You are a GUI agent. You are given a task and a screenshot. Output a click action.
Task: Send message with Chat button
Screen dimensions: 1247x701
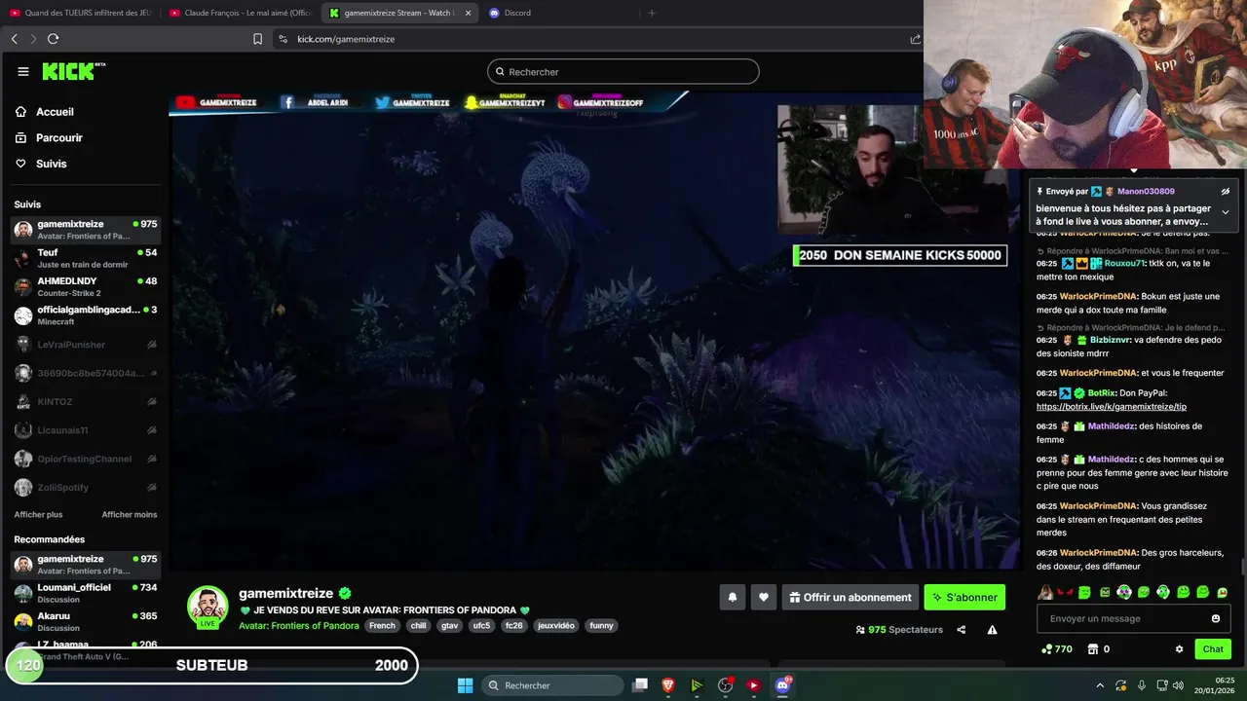[1213, 649]
